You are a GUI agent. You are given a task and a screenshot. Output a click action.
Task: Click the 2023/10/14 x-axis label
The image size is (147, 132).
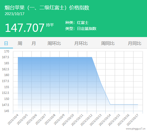(x=105, y=120)
